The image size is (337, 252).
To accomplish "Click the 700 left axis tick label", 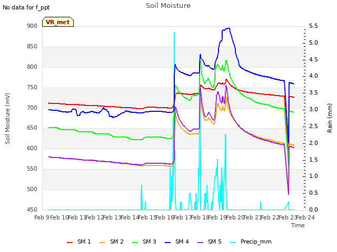I will click(x=32, y=108).
